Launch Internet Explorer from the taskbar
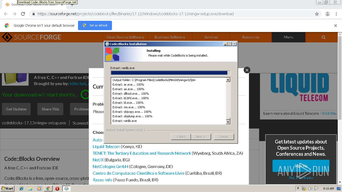The width and height of the screenshot is (342, 192). 21,189
